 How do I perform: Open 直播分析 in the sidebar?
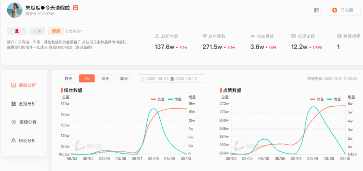[x=24, y=104]
